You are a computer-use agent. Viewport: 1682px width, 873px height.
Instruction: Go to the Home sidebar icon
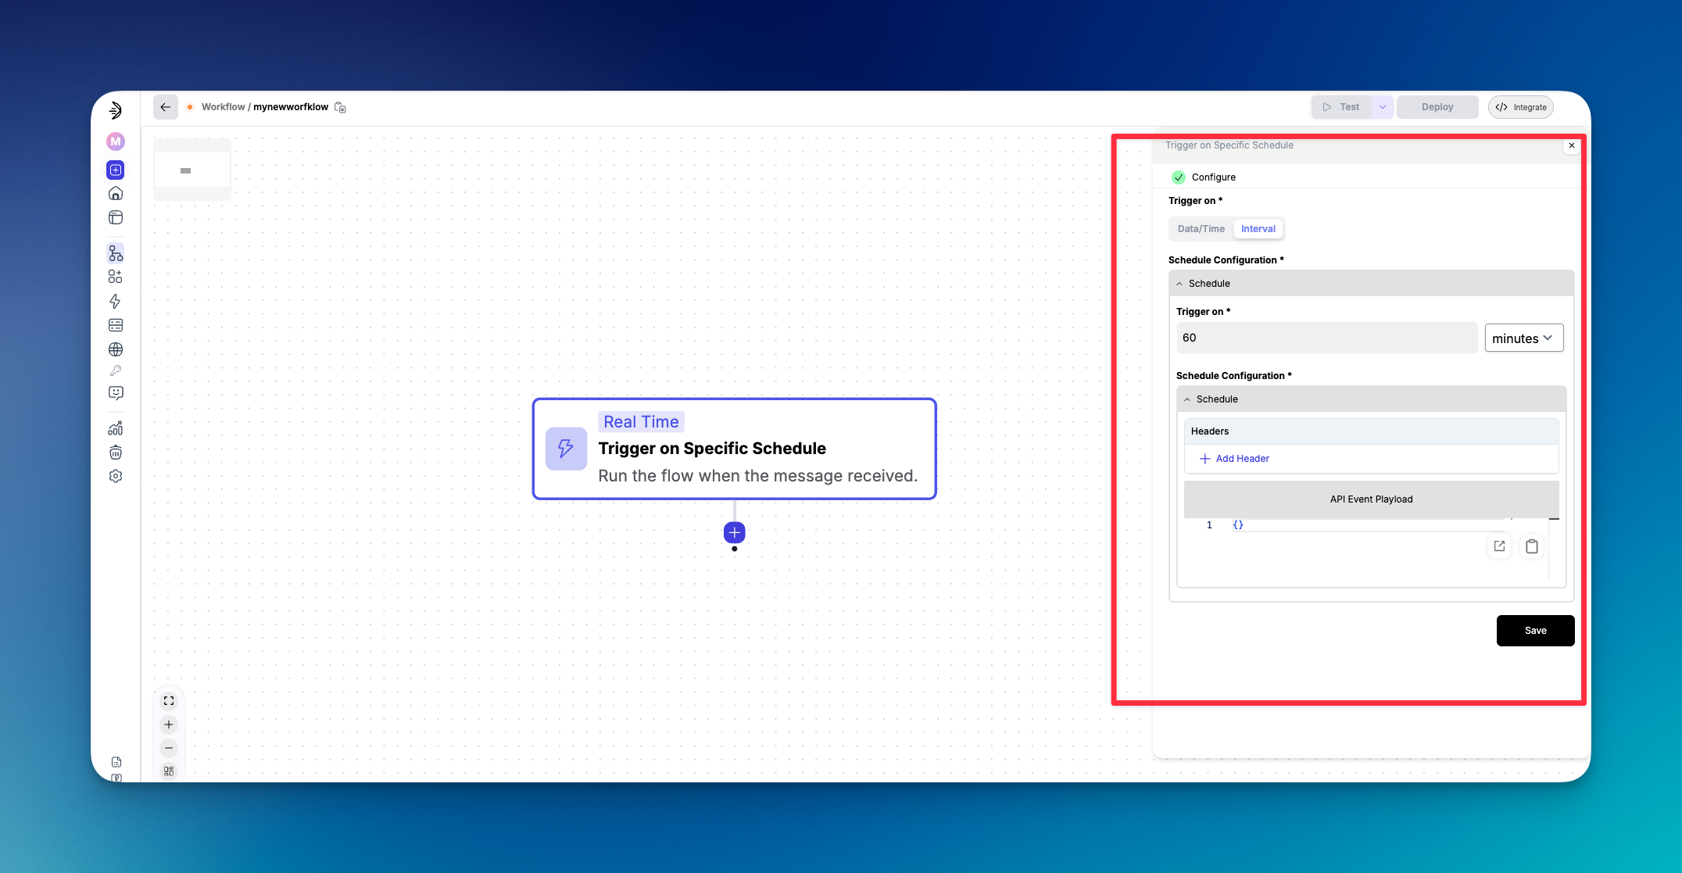pyautogui.click(x=116, y=193)
